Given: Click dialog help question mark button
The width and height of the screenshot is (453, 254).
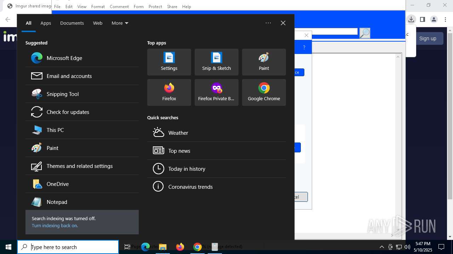Looking at the screenshot, I should tap(304, 47).
